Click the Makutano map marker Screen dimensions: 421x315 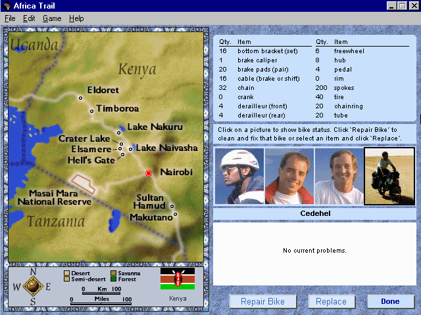(x=175, y=214)
